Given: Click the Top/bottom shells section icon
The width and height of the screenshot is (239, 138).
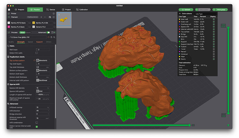Looking at the screenshot, I should (x=8, y=57).
